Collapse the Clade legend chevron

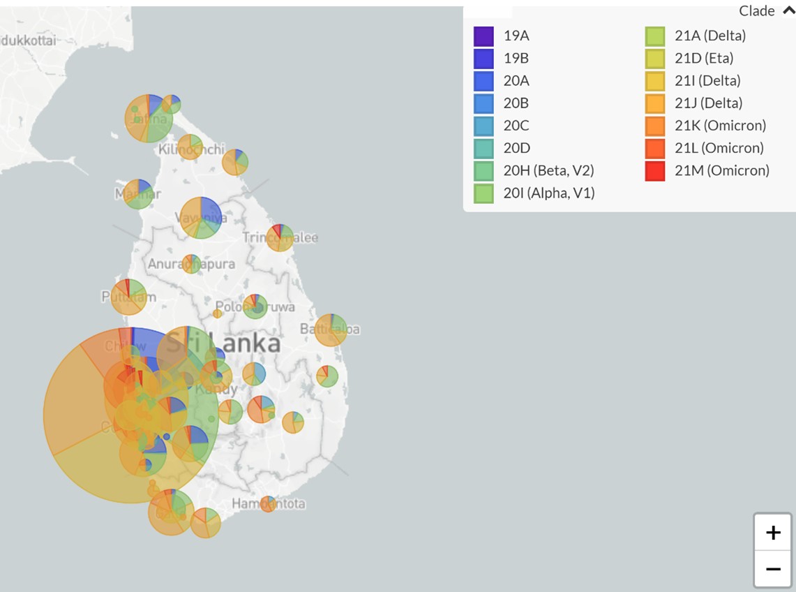point(788,10)
